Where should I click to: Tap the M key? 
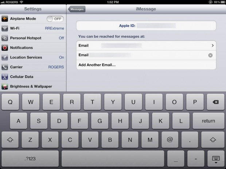[150, 140]
